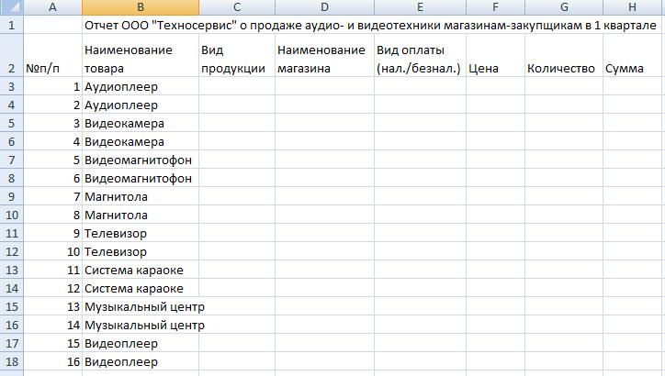Click the report title cell in row 1
Screen dimensions: 665x376
click(x=370, y=26)
